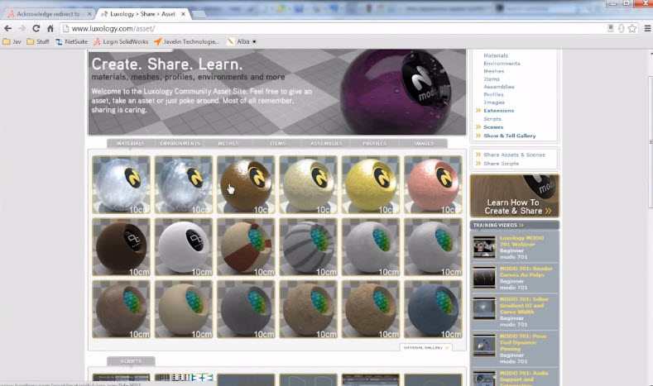Open the Extensions sidebar link
The height and width of the screenshot is (386, 653).
(498, 111)
